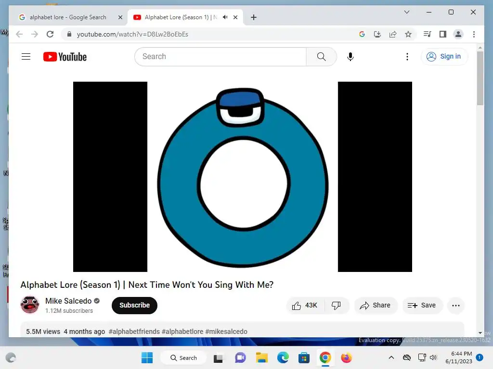The width and height of the screenshot is (493, 369).
Task: Open Chrome profile avatar
Action: [458, 34]
